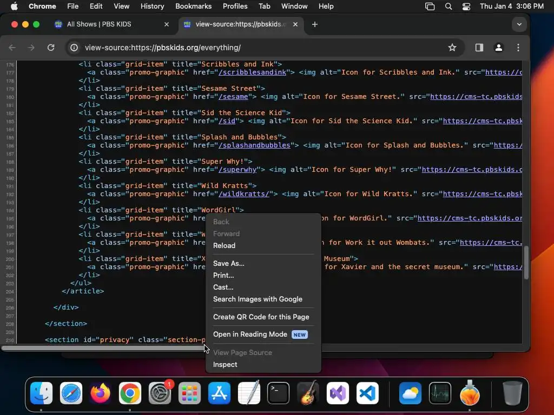The height and width of the screenshot is (415, 554).
Task: Open the Apple menu
Action: [x=14, y=6]
